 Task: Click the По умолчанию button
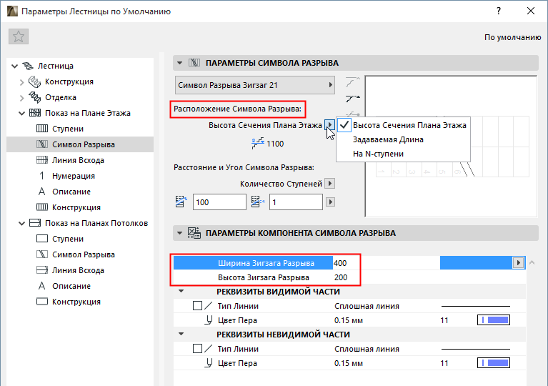tap(512, 37)
